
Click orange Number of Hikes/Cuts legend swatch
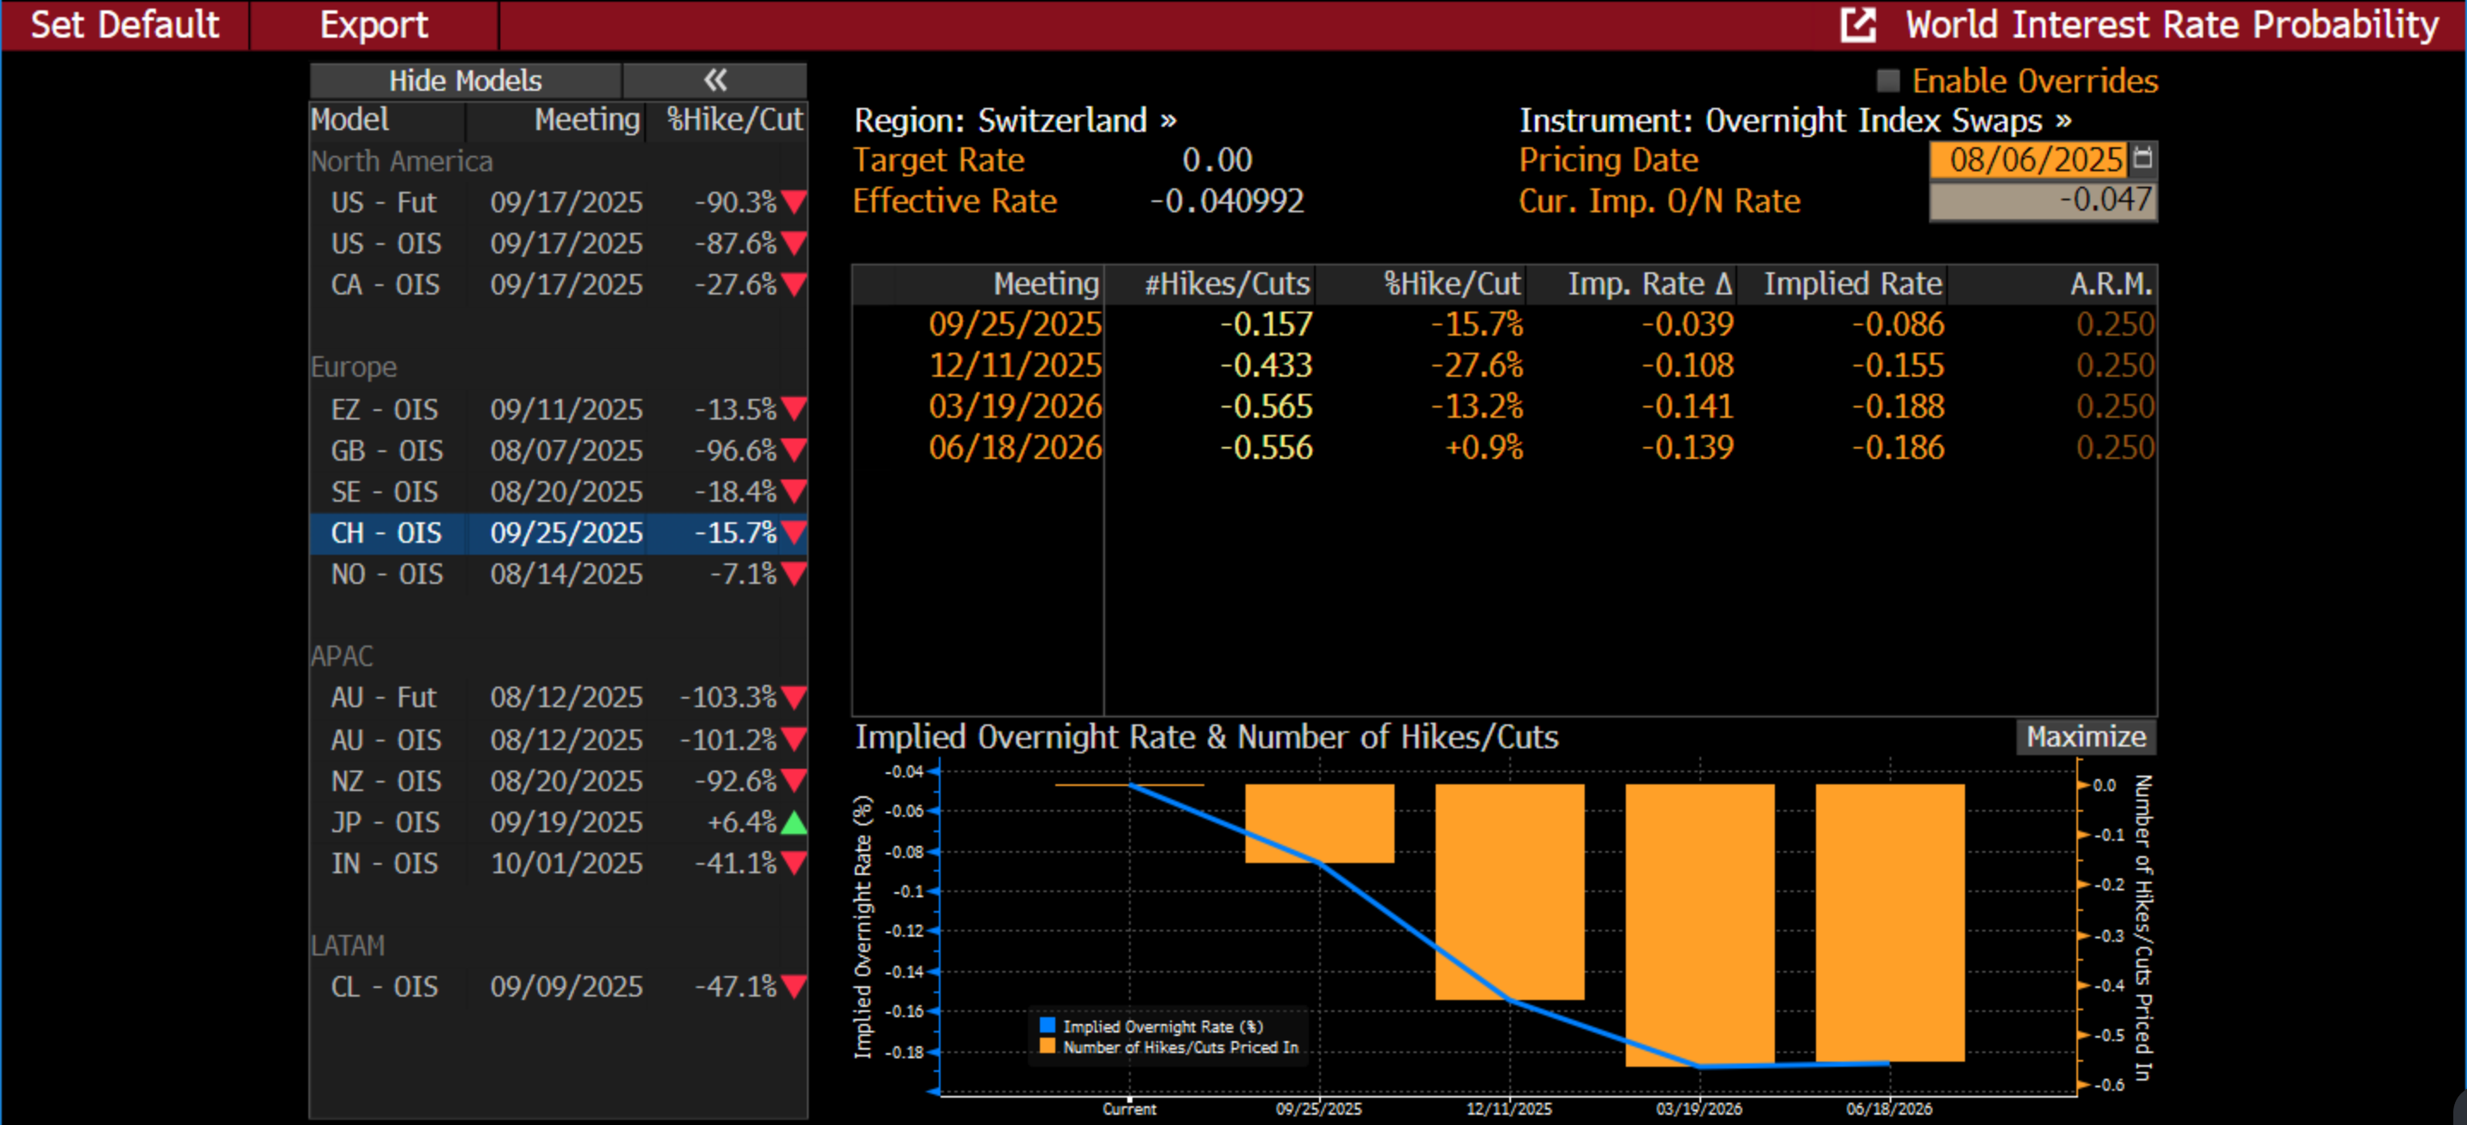tap(1047, 1046)
